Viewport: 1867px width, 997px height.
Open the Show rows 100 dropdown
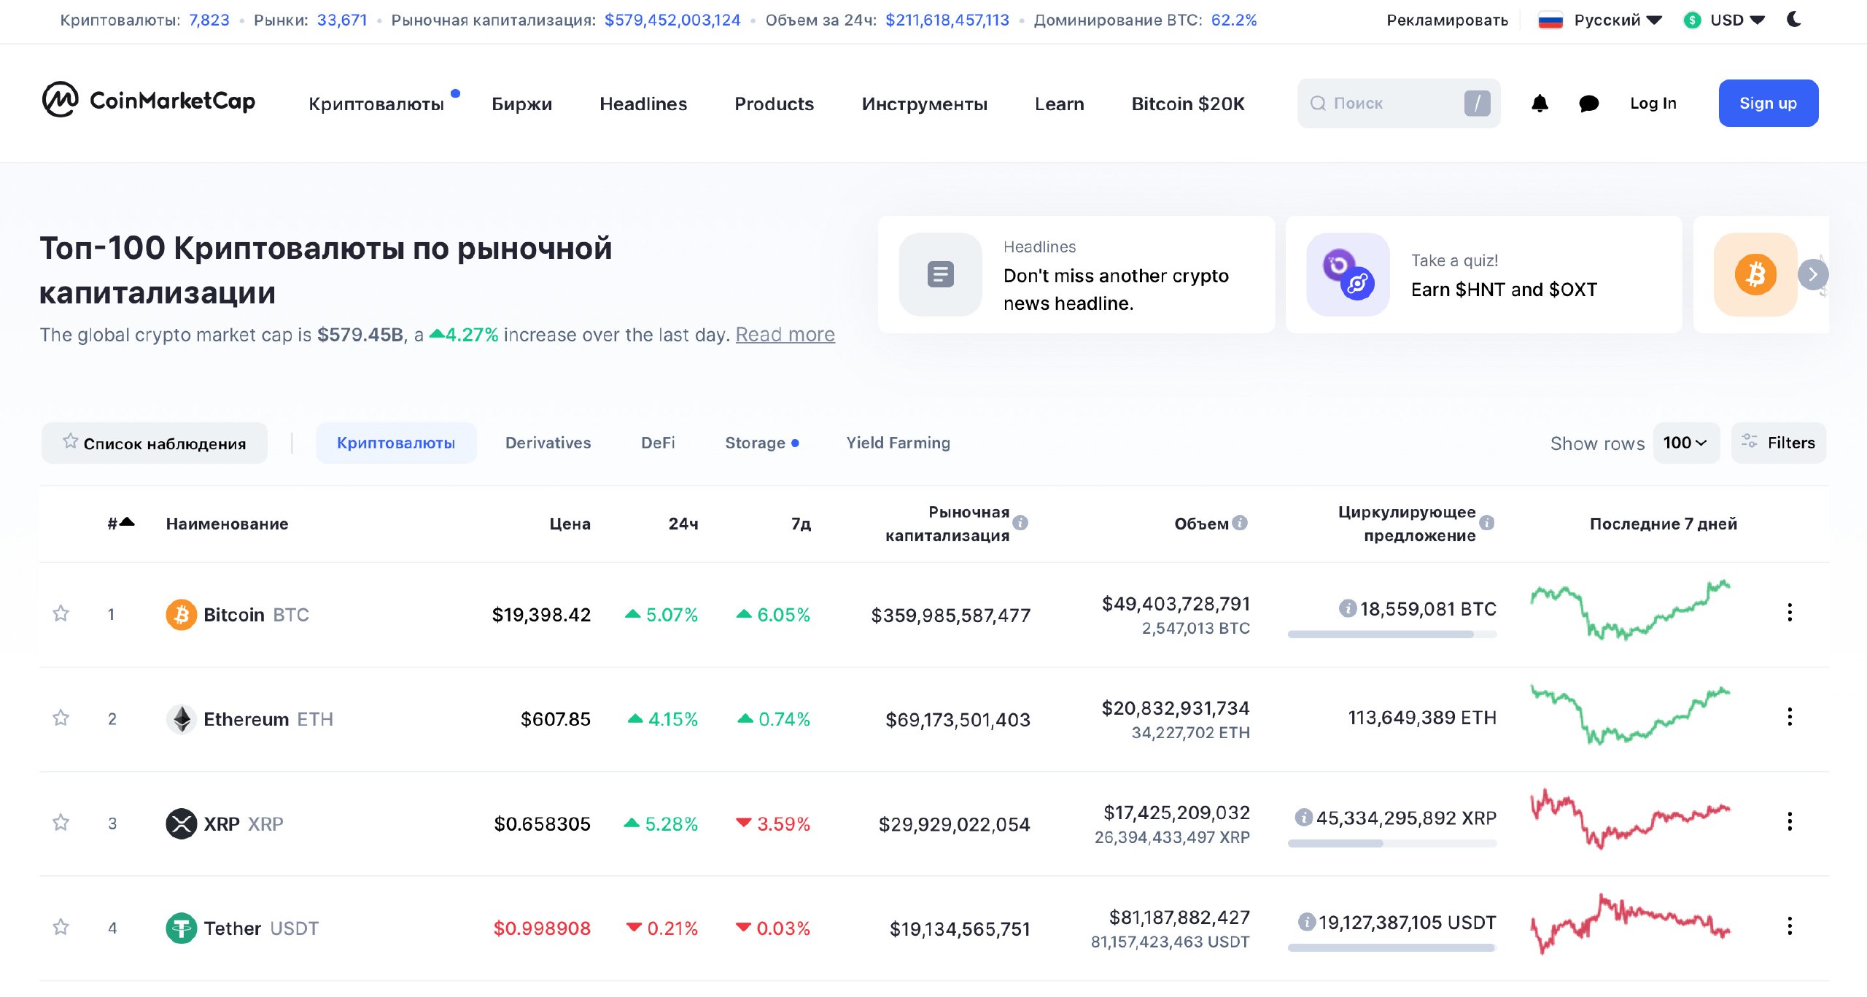(1686, 443)
